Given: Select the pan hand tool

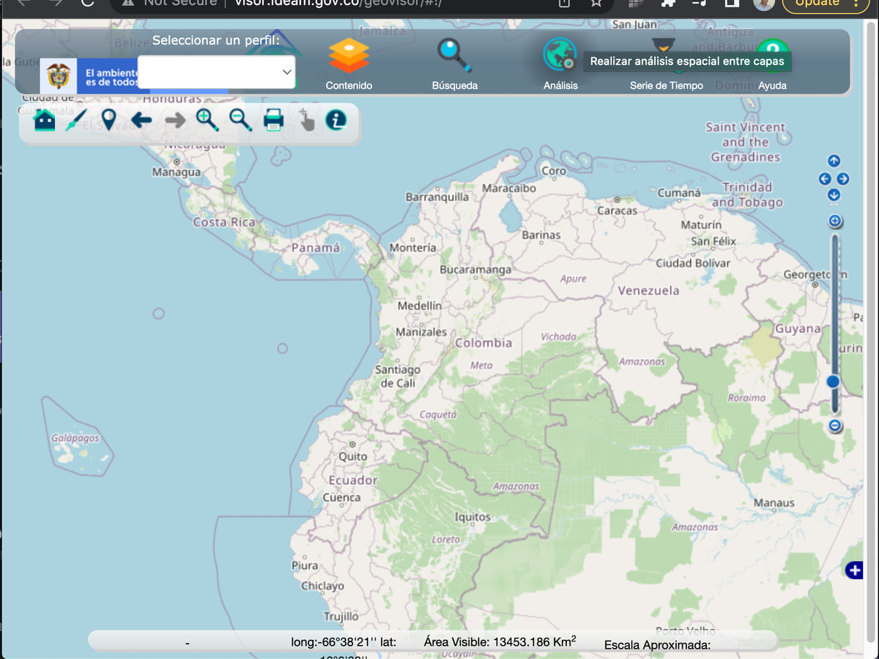Looking at the screenshot, I should [x=306, y=119].
